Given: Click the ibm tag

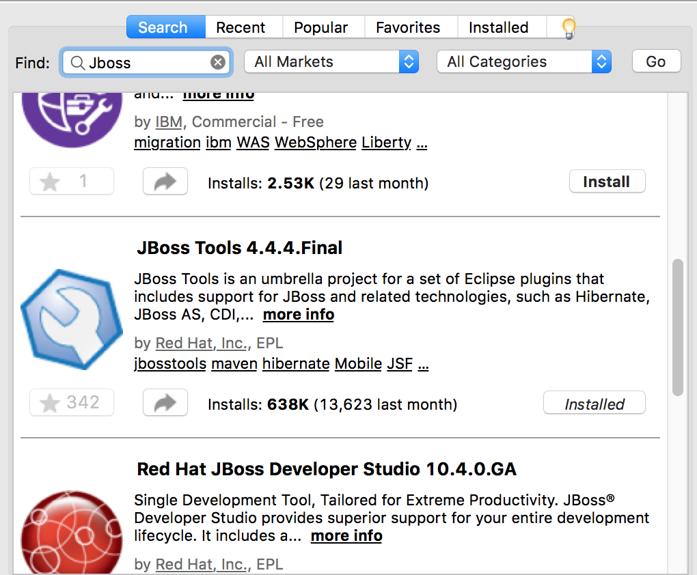Looking at the screenshot, I should [x=218, y=142].
